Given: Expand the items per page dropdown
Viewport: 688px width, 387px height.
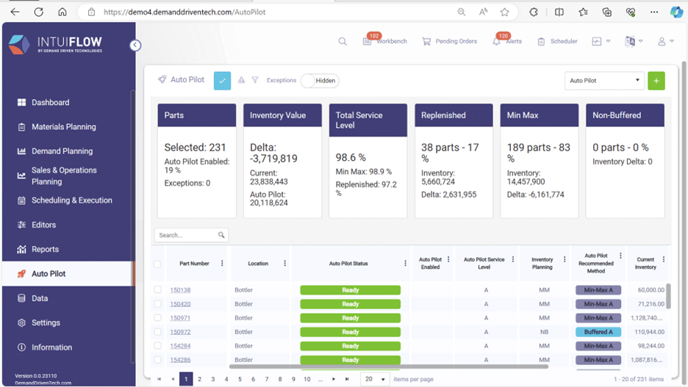Looking at the screenshot, I should tap(375, 379).
